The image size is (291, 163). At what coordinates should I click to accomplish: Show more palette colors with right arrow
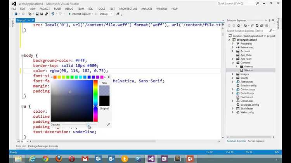[105, 77]
